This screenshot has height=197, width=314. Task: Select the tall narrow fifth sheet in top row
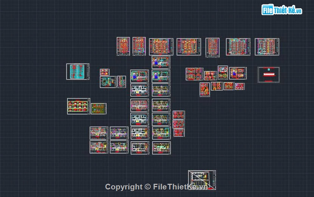(x=212, y=48)
